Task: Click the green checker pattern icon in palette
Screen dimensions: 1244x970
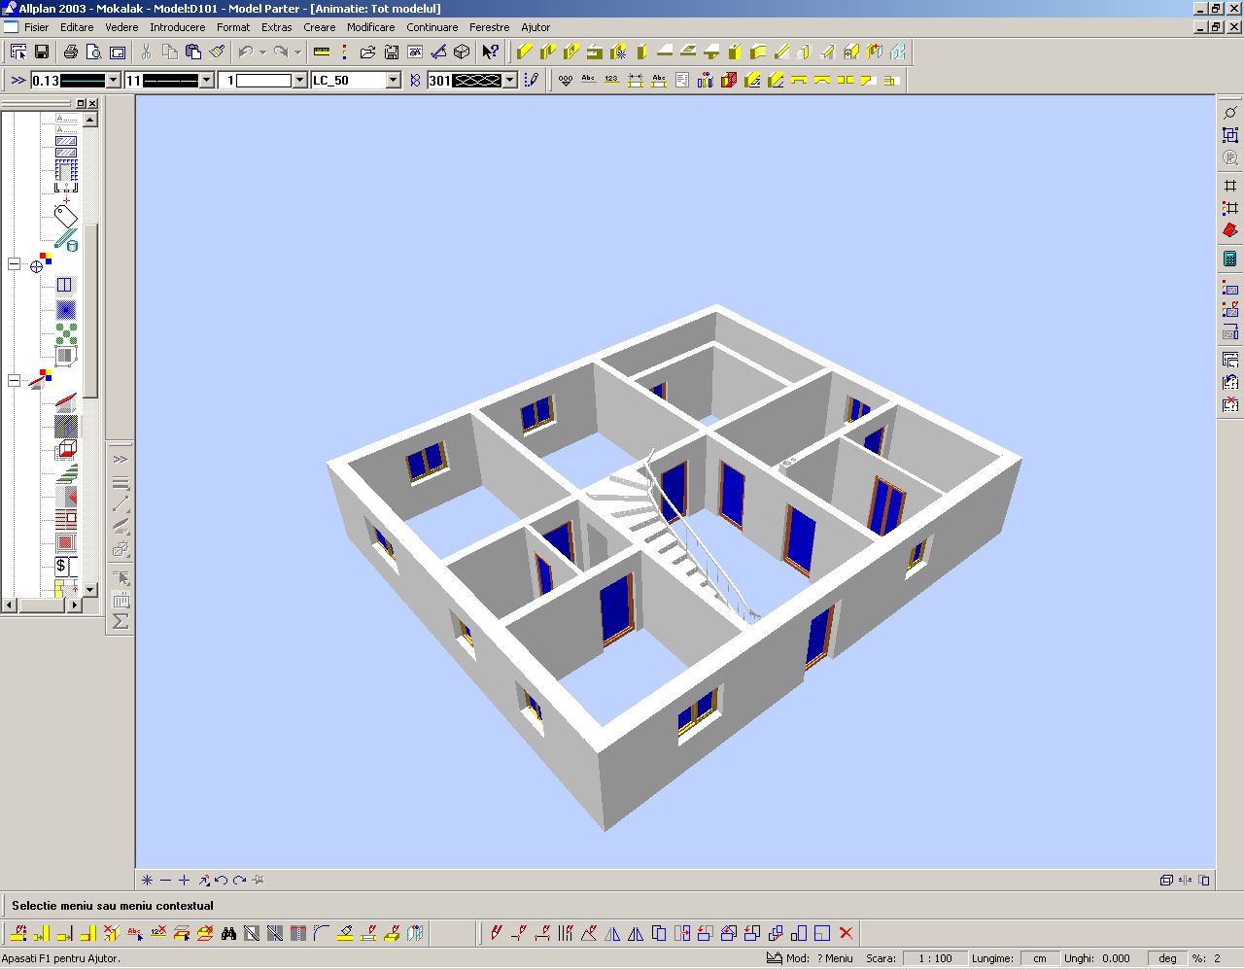Action: pos(65,333)
